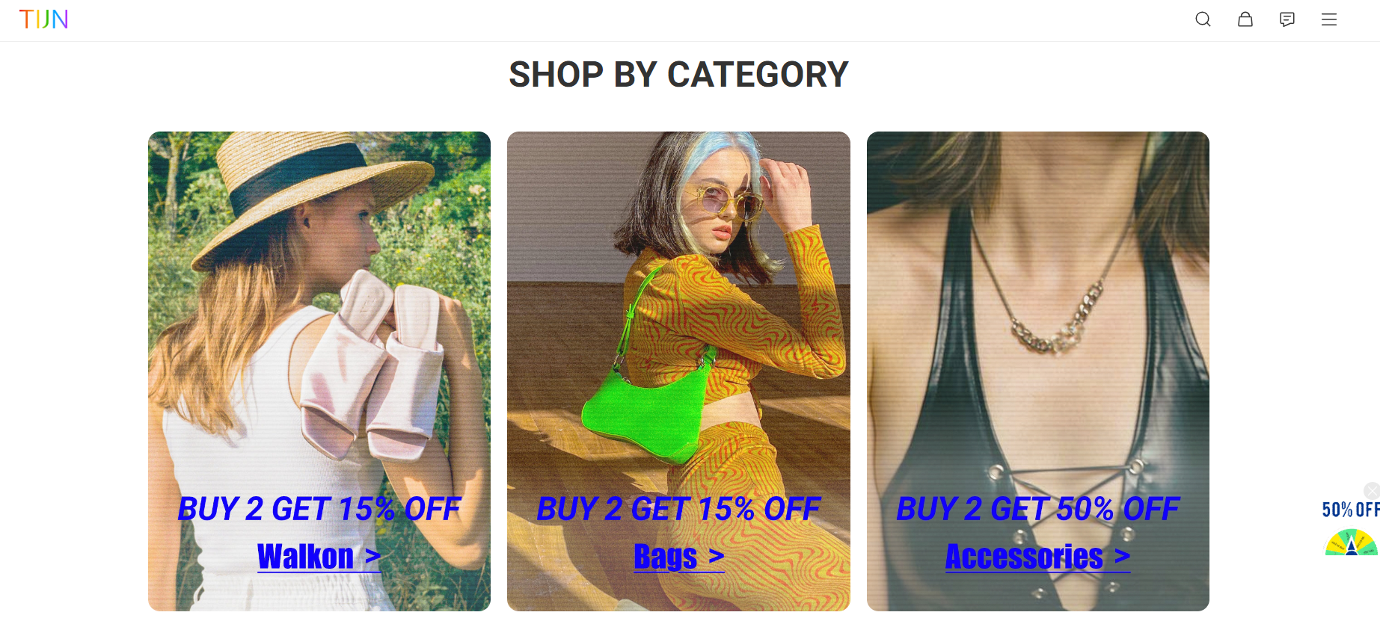This screenshot has height=627, width=1380.
Task: Open the shopping bag cart icon
Action: [1245, 19]
